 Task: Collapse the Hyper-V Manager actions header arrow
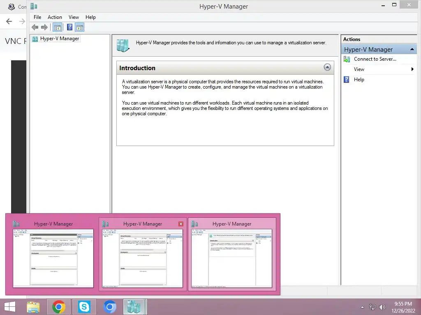412,49
